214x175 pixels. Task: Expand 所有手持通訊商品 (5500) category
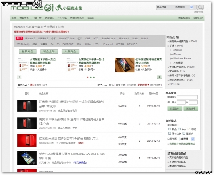click(183, 41)
